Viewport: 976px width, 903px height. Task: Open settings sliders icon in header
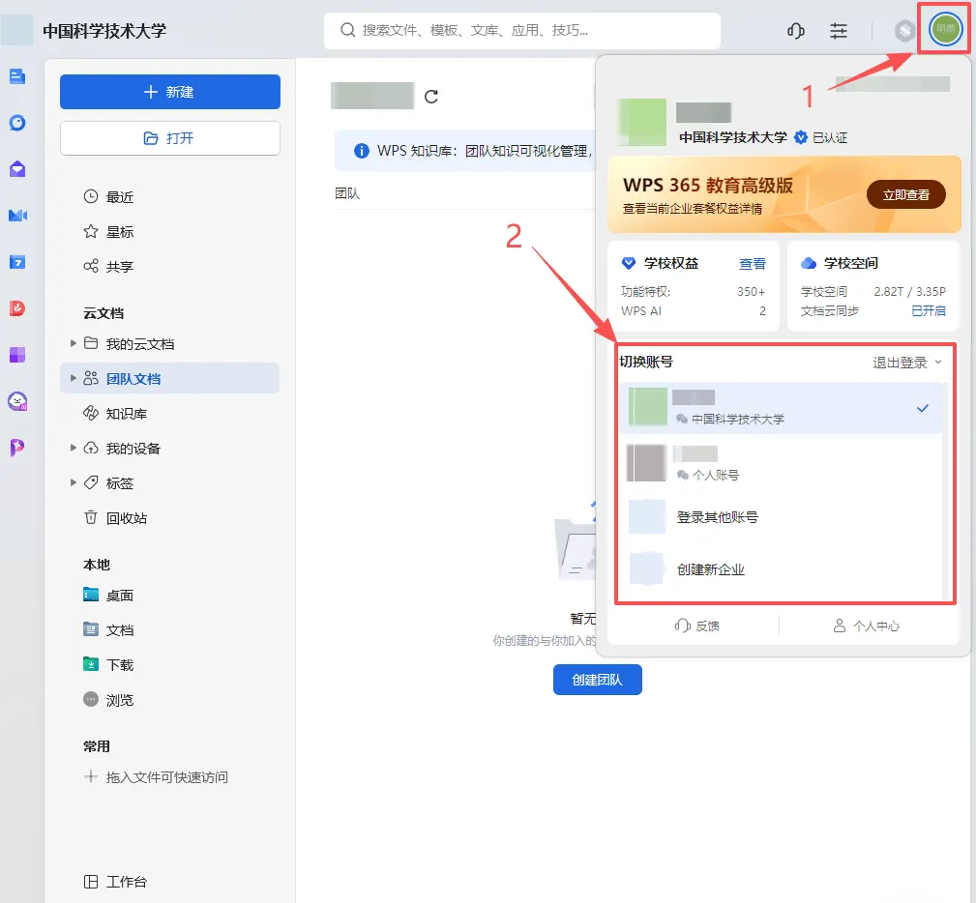[839, 31]
